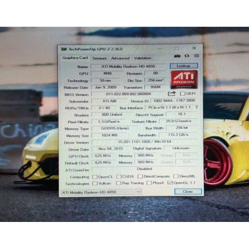The width and height of the screenshot is (249, 249).
Task: Click the ATI CrossFire field showing Disabled
Action: pos(145,169)
